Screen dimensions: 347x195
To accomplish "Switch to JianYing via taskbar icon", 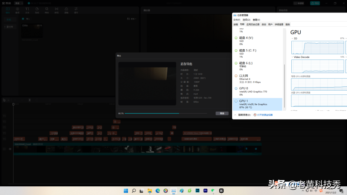I will (221, 191).
